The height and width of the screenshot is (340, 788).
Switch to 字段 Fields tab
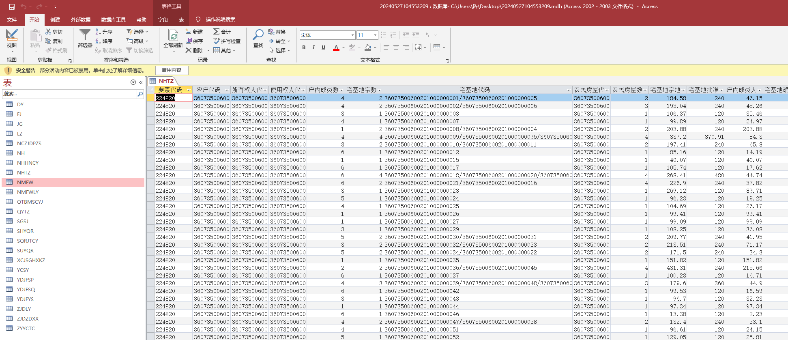tap(163, 19)
